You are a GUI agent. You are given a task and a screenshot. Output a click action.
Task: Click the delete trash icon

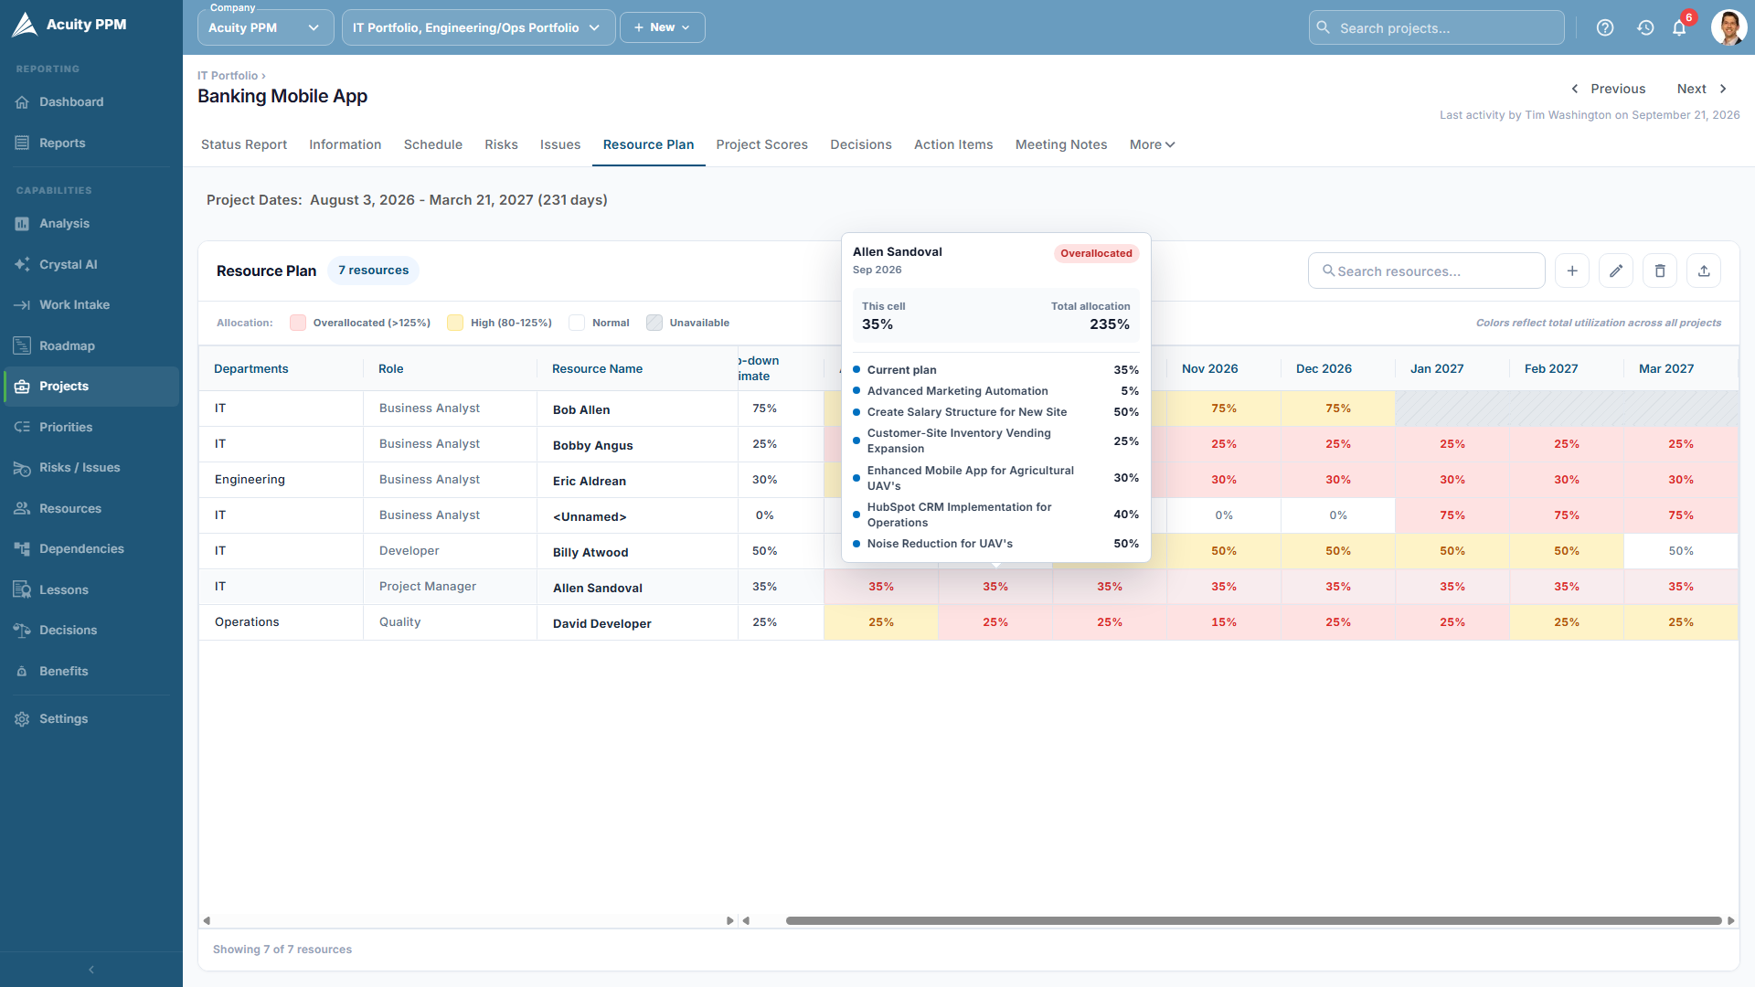pos(1660,271)
